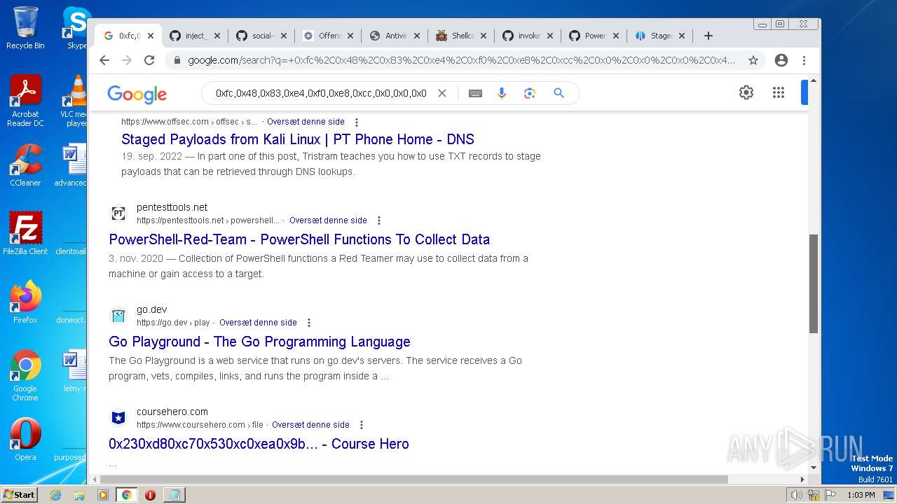Open Google quick settings gear
The width and height of the screenshot is (897, 504).
[746, 92]
